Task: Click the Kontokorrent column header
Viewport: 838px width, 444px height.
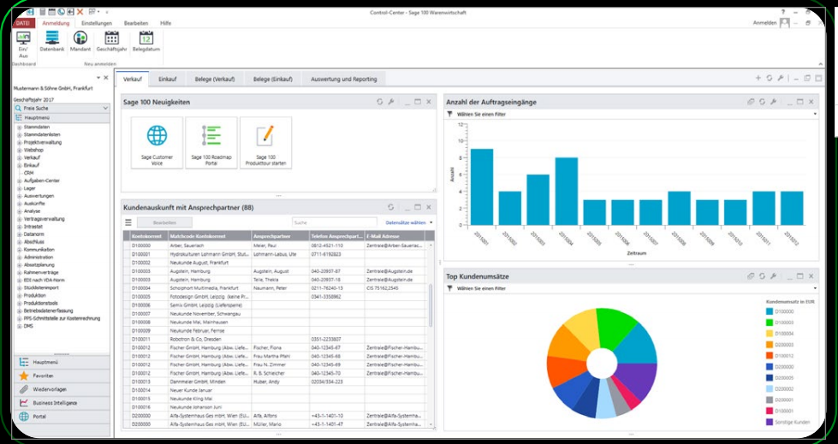Action: pyautogui.click(x=149, y=235)
